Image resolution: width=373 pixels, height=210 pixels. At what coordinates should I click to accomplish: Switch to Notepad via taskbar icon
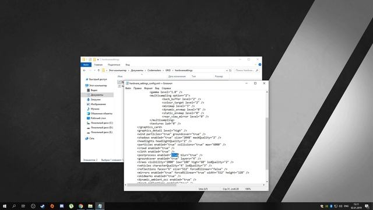(100, 206)
